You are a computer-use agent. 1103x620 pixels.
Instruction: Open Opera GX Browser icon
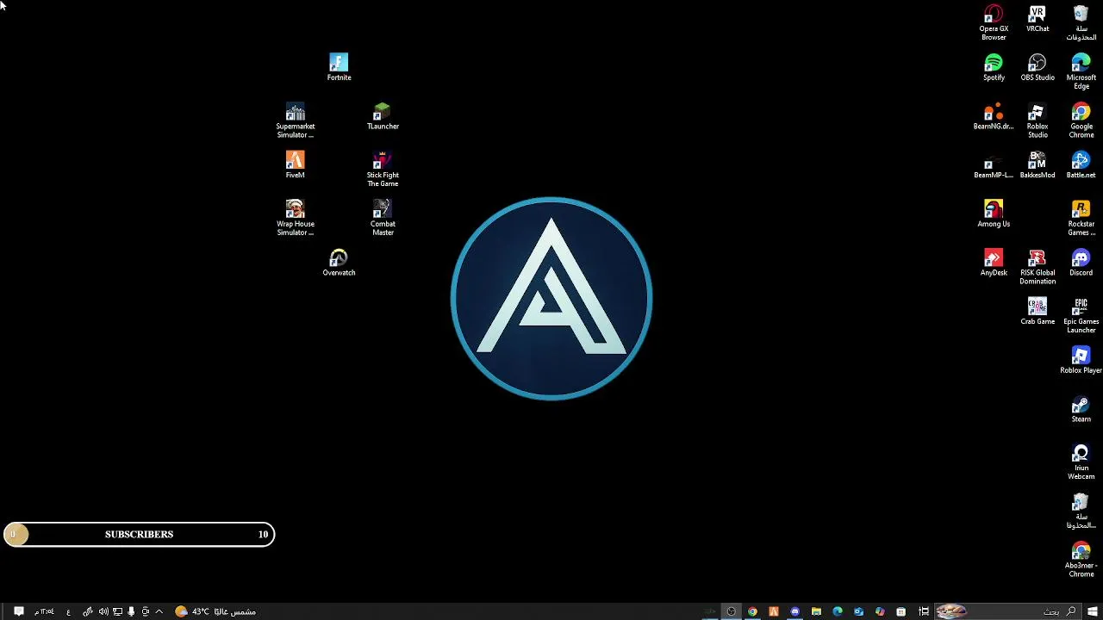pyautogui.click(x=994, y=22)
